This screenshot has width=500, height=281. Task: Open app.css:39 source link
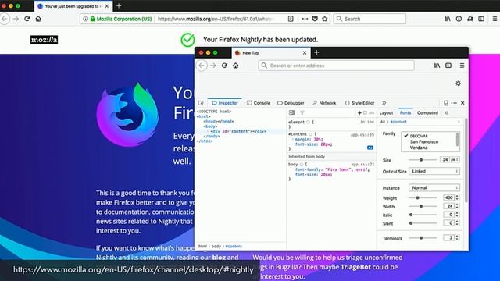pos(362,135)
